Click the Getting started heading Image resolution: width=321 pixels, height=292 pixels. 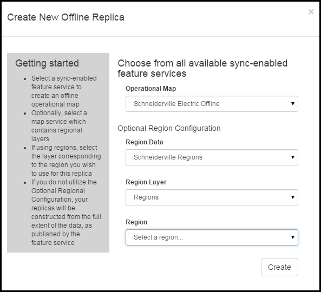pyautogui.click(x=47, y=63)
